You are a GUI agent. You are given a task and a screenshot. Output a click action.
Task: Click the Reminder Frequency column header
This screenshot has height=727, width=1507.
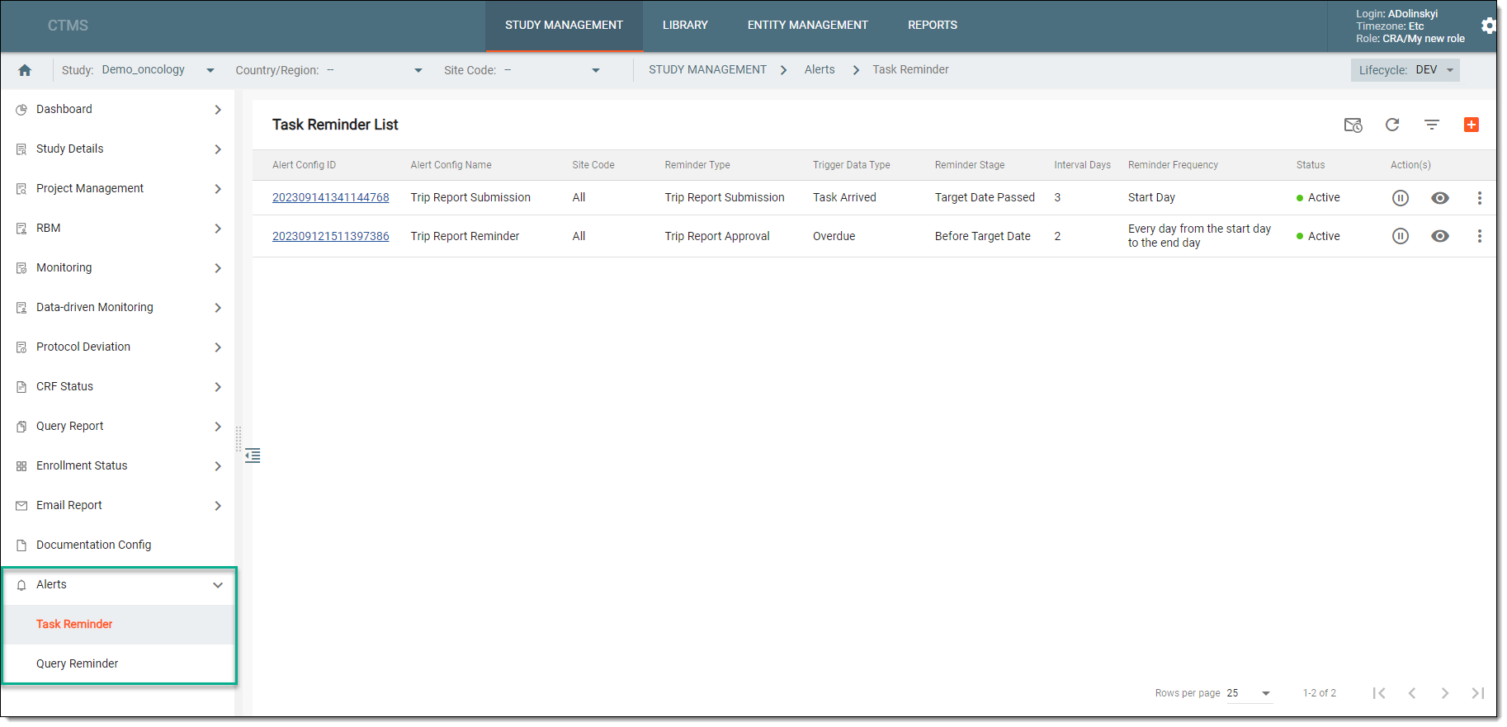1173,165
